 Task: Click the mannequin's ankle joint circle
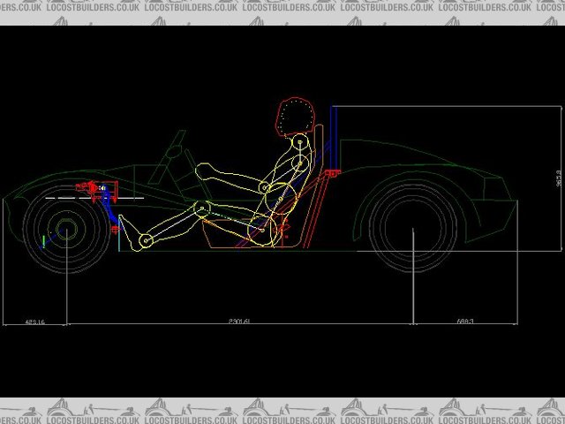click(x=147, y=238)
